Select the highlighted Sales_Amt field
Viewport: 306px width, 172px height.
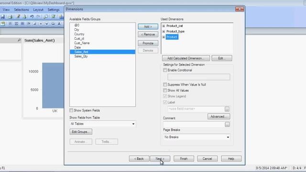102,52
